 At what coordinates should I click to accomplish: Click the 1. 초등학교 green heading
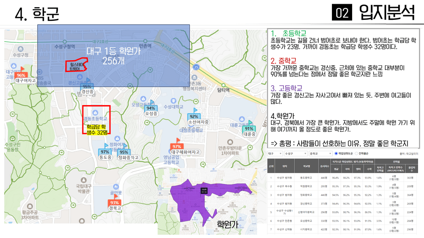click(288, 33)
